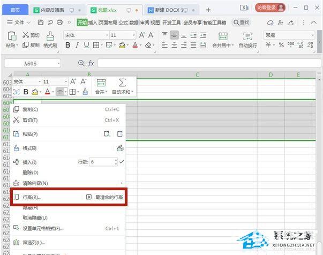Viewport: 323px width, 255px height.
Task: Click the currency yen icon
Action: coord(268,45)
